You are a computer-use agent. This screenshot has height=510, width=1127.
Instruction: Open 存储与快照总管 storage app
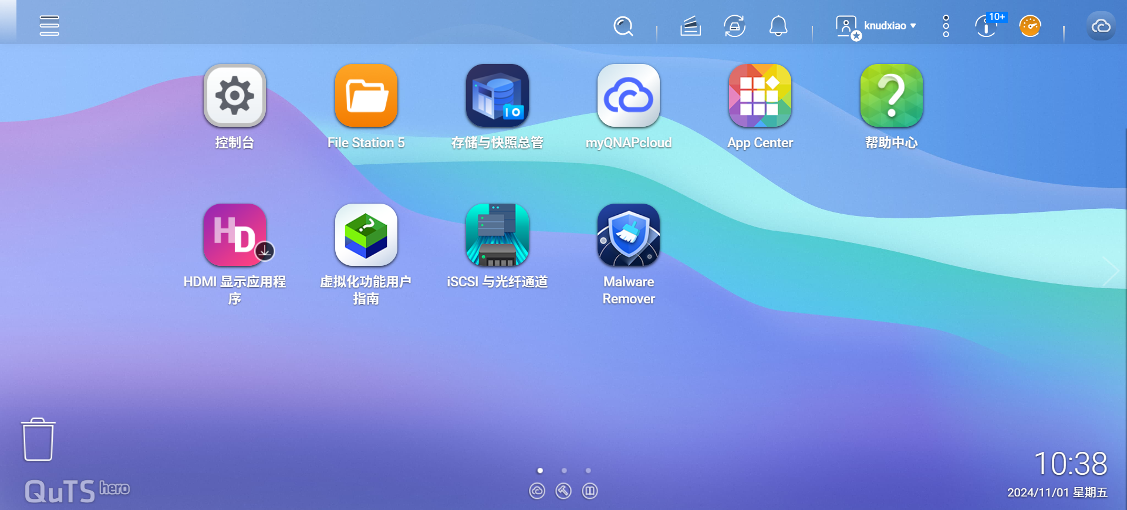click(x=497, y=96)
